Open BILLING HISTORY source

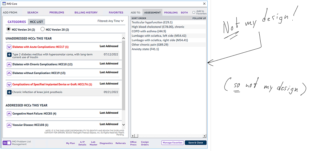[x=86, y=13]
